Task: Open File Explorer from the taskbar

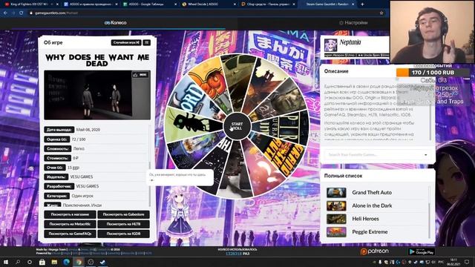Action: tap(54, 262)
